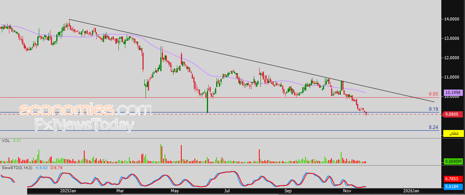
Task: Click the FxNewsToday watermark logo
Action: coord(85,125)
